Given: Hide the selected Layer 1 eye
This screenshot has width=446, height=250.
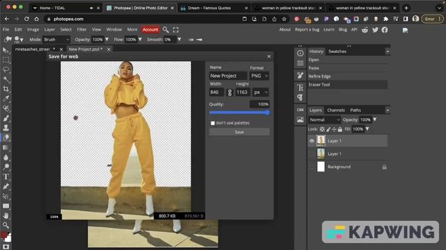Looking at the screenshot, I should tap(312, 141).
